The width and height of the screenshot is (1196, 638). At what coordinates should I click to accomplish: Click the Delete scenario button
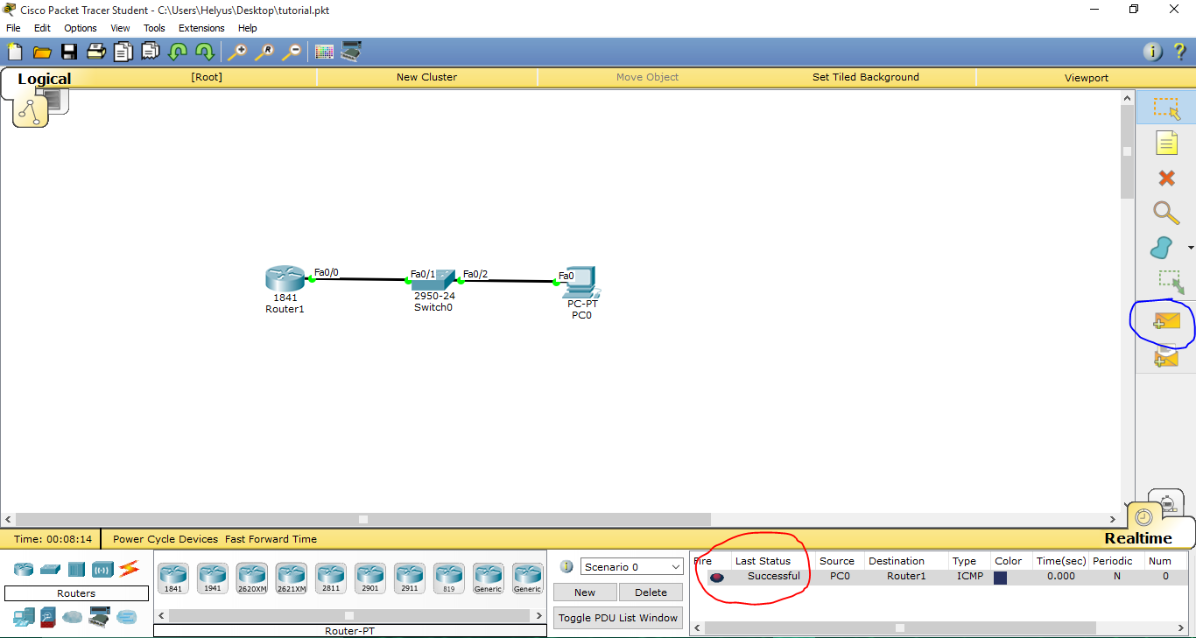[x=651, y=592]
